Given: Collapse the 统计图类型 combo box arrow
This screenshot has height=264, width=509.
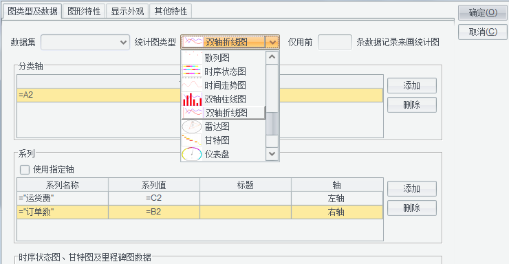Looking at the screenshot, I should [x=272, y=42].
